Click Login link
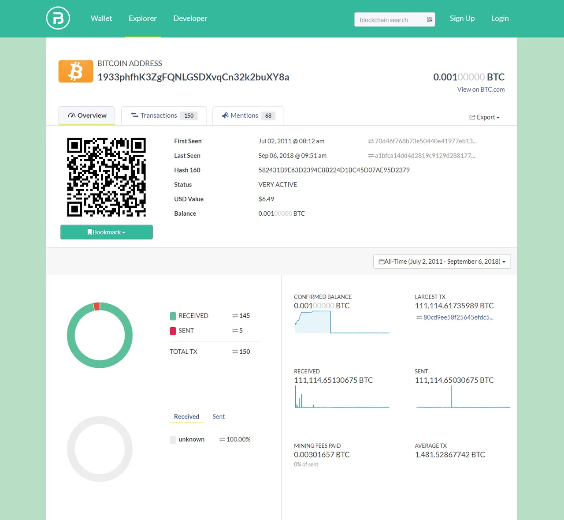The image size is (564, 520). pyautogui.click(x=500, y=19)
